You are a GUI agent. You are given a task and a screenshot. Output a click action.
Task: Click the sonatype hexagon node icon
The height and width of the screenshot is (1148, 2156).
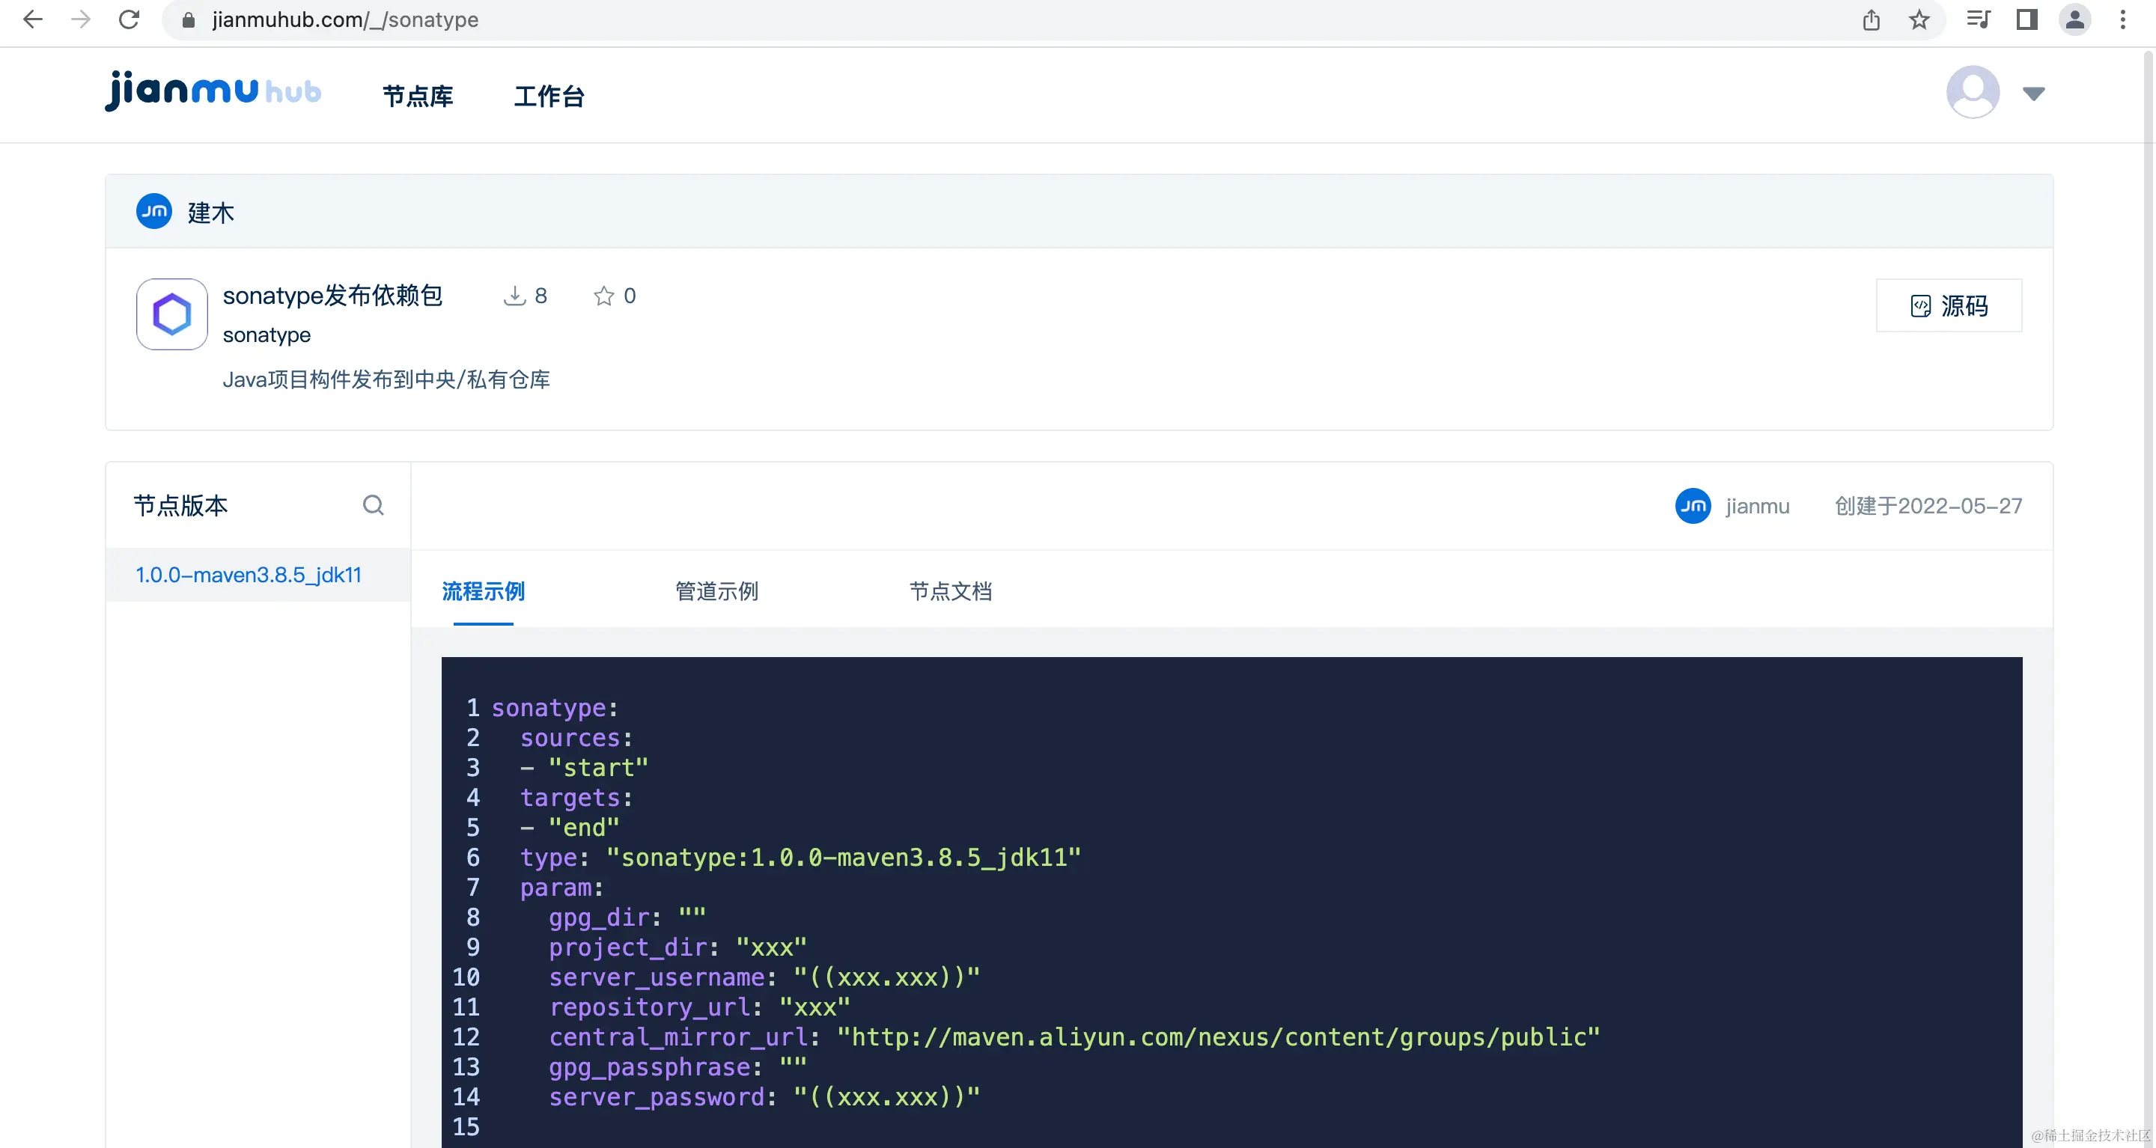point(172,314)
